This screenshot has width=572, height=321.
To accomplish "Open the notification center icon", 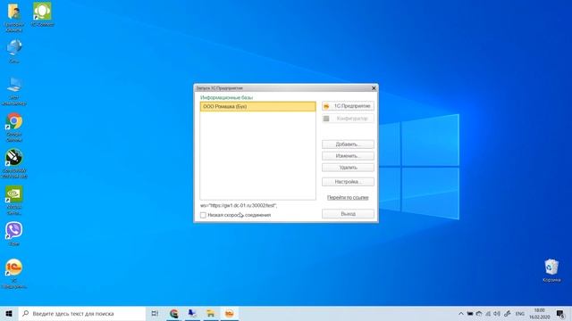I will pos(560,313).
